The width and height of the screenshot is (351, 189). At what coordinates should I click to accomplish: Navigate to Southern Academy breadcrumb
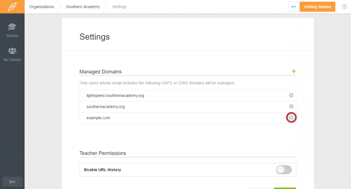coord(83,7)
